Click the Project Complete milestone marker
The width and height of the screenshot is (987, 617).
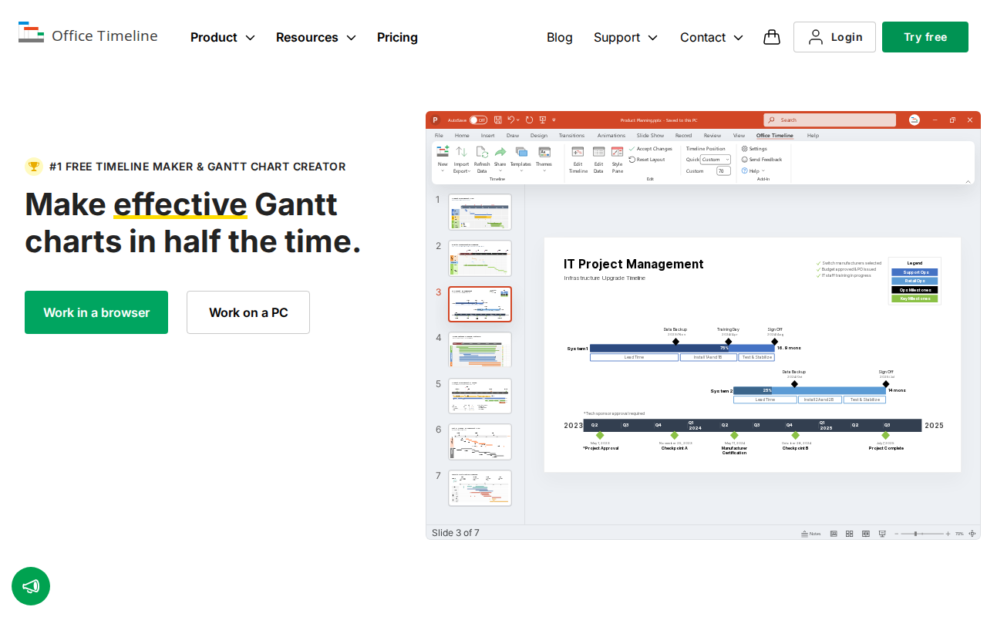pyautogui.click(x=886, y=436)
